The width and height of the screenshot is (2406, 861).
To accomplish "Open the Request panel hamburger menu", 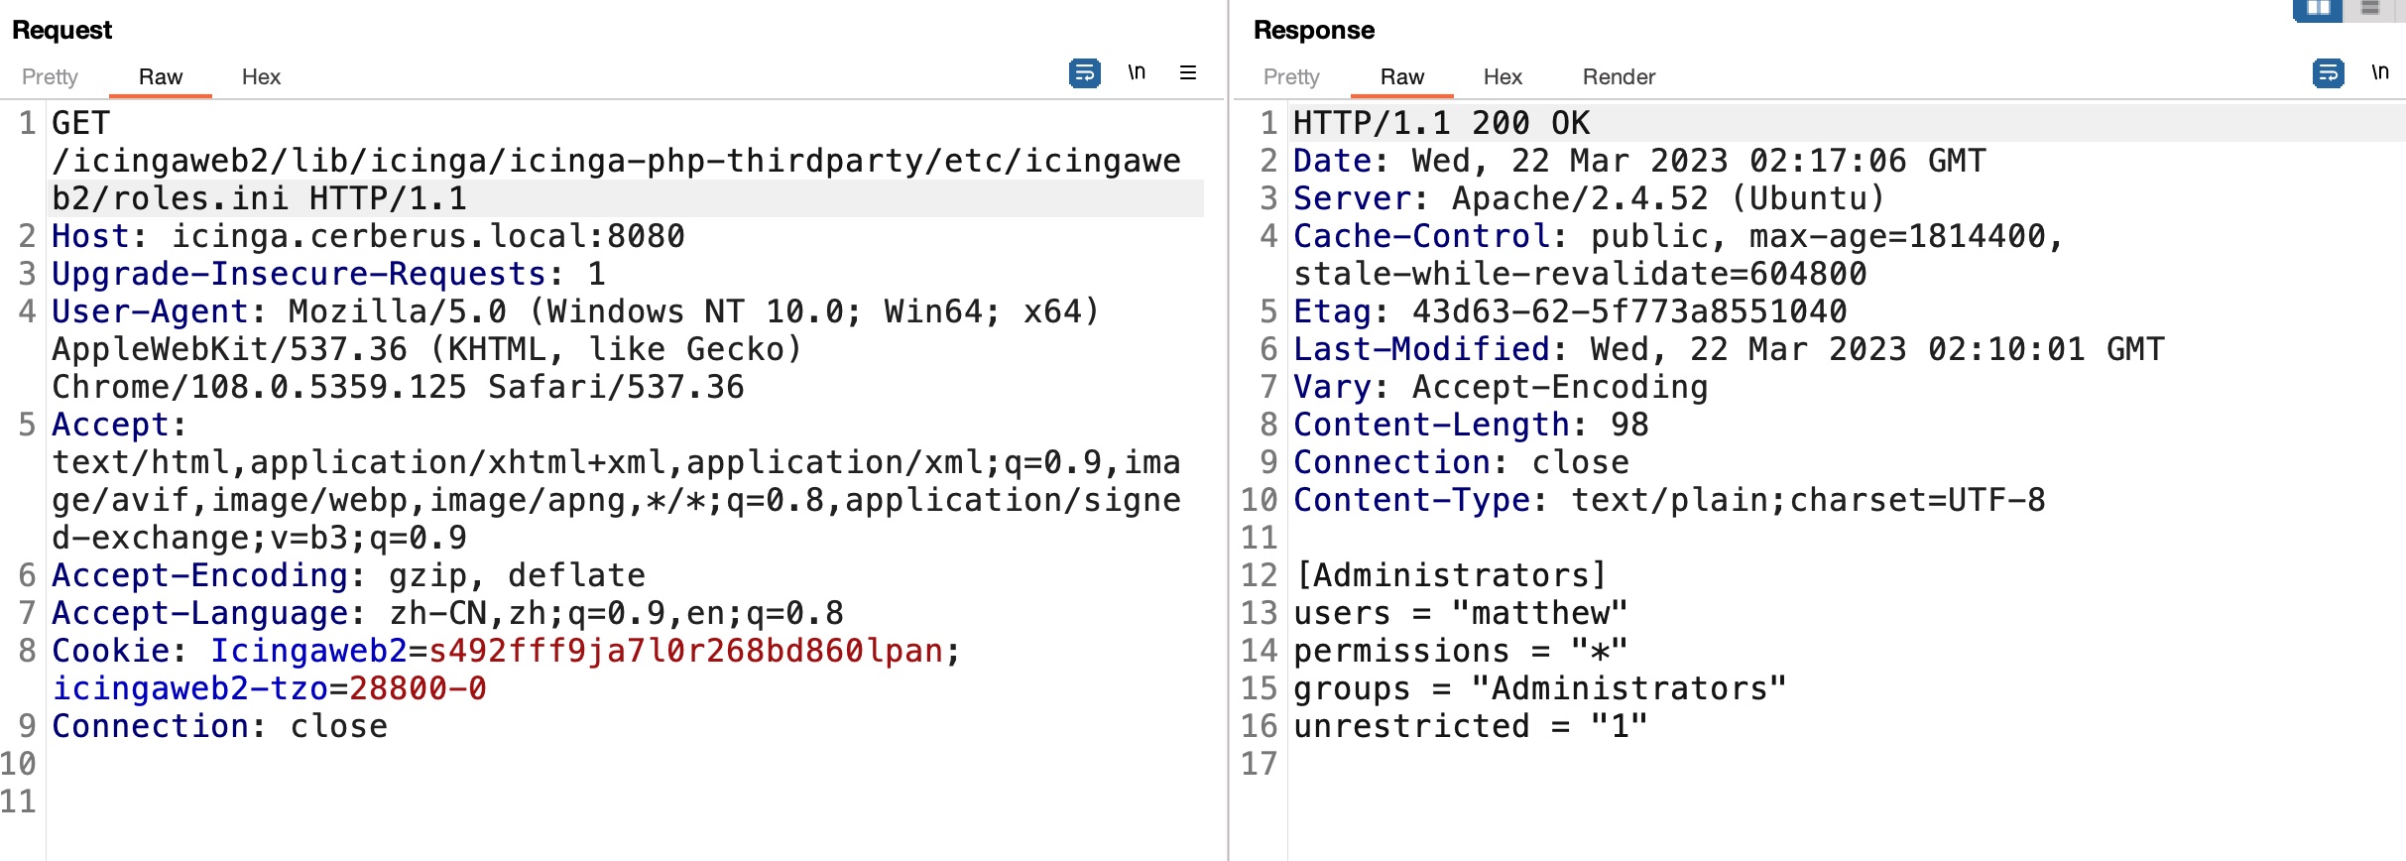I will click(1188, 72).
